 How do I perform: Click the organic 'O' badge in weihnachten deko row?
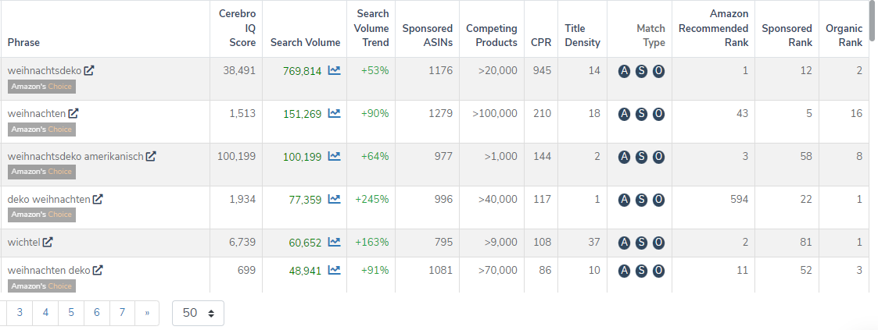coord(658,271)
